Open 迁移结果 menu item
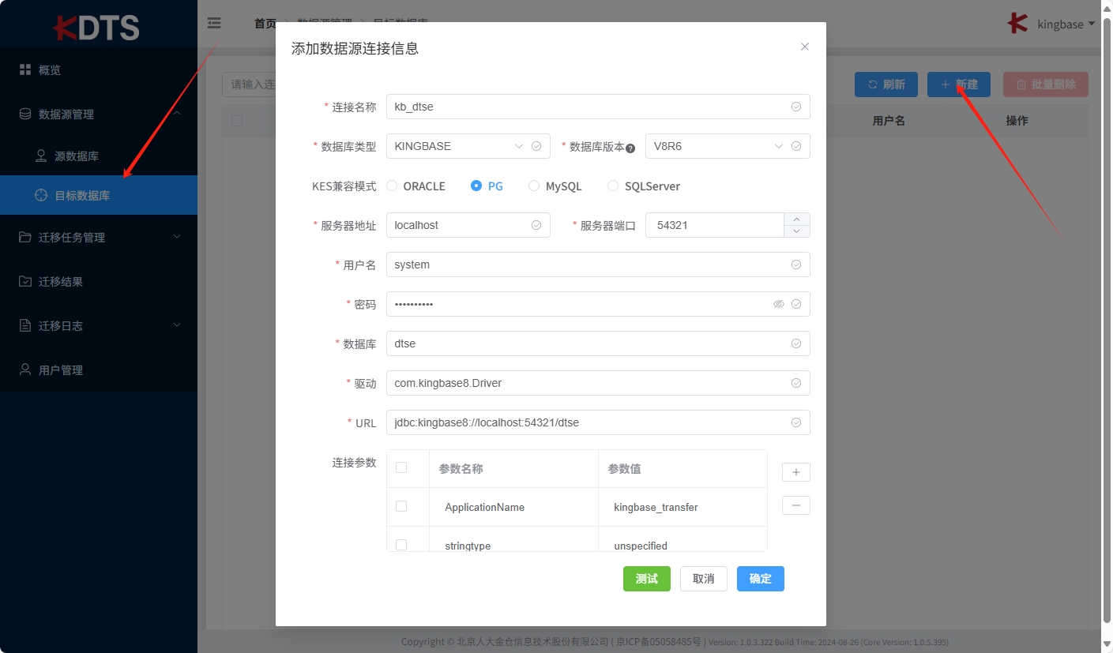The width and height of the screenshot is (1113, 653). pos(99,281)
